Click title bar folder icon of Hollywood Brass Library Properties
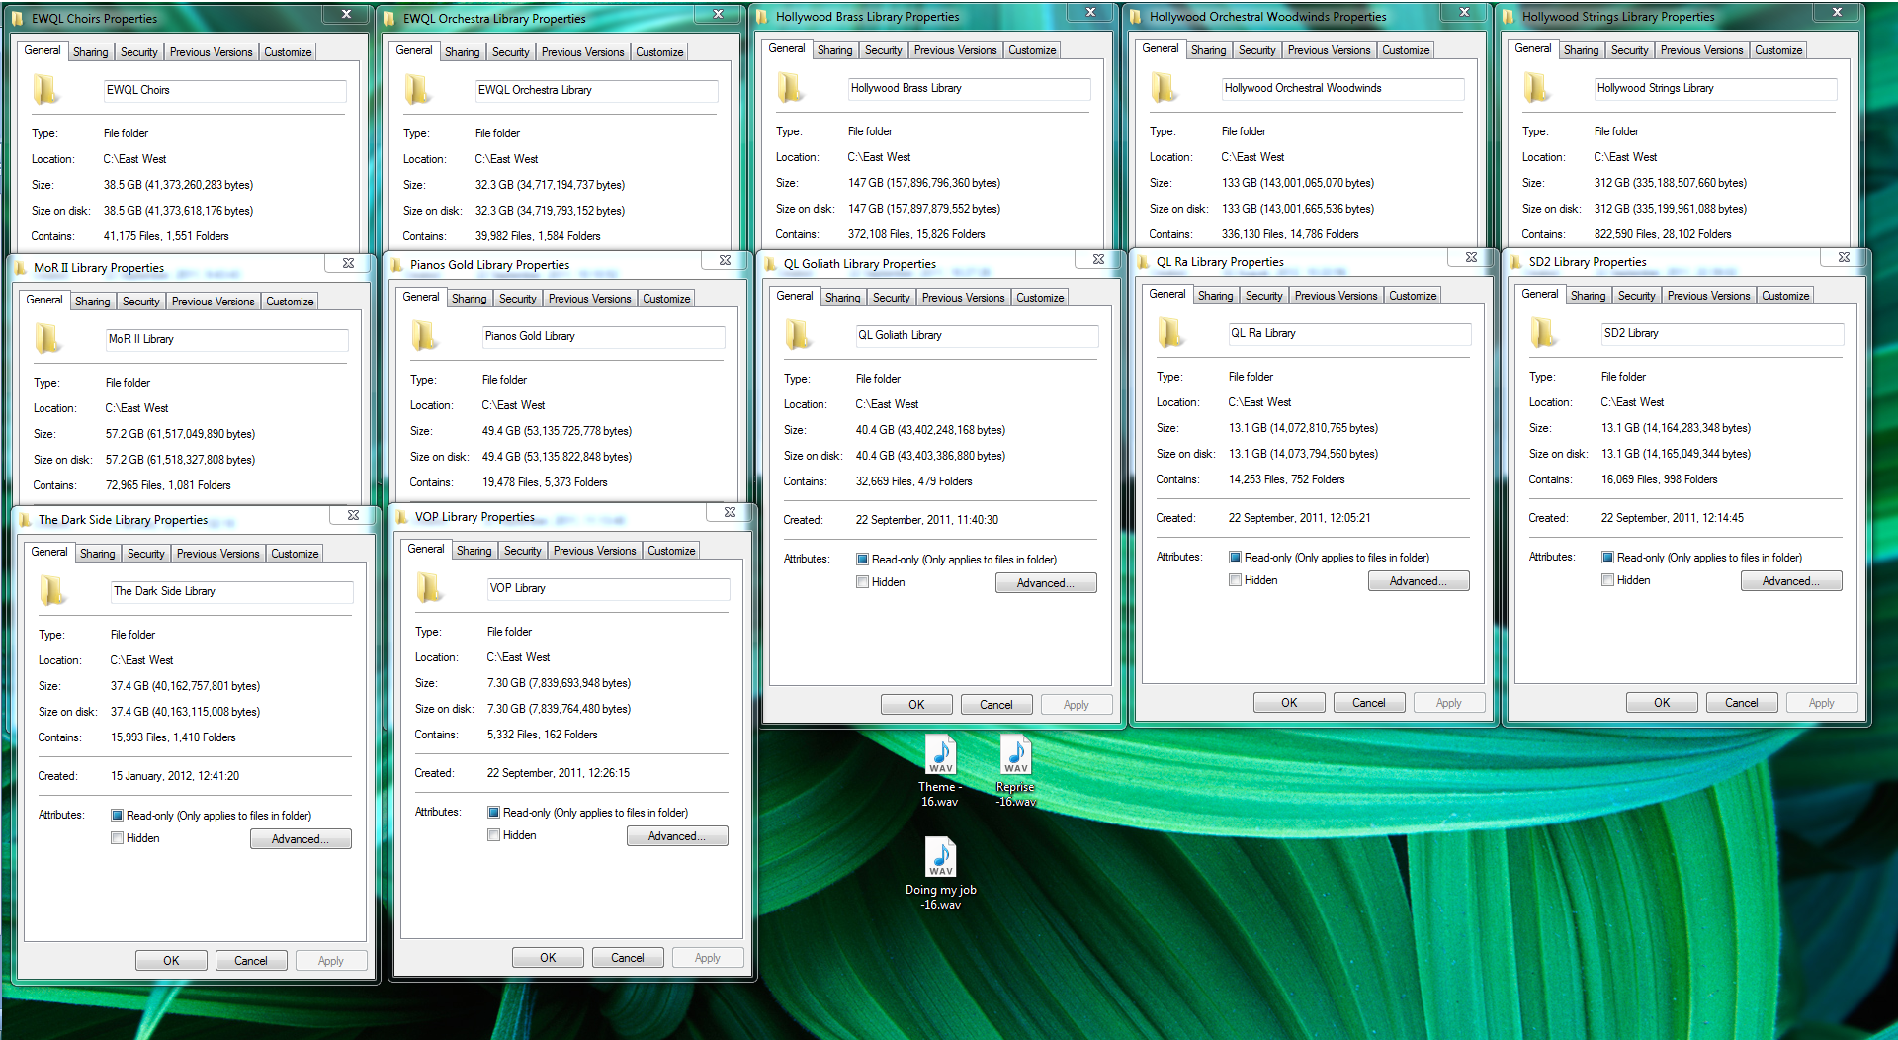 coord(762,17)
